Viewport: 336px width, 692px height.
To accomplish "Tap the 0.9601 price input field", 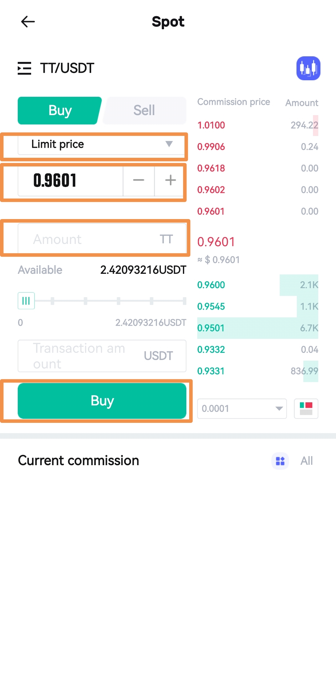I will 70,181.
